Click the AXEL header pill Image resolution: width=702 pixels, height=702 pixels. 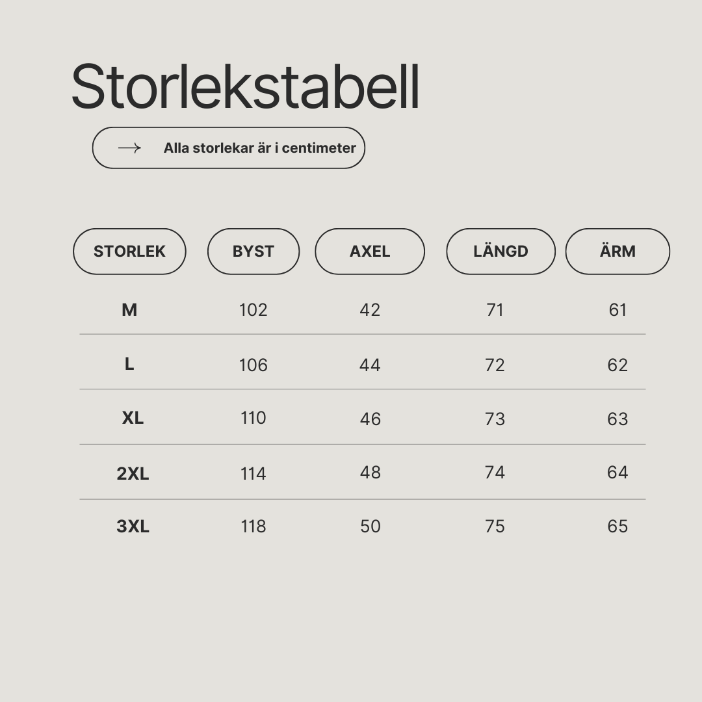[x=370, y=251]
